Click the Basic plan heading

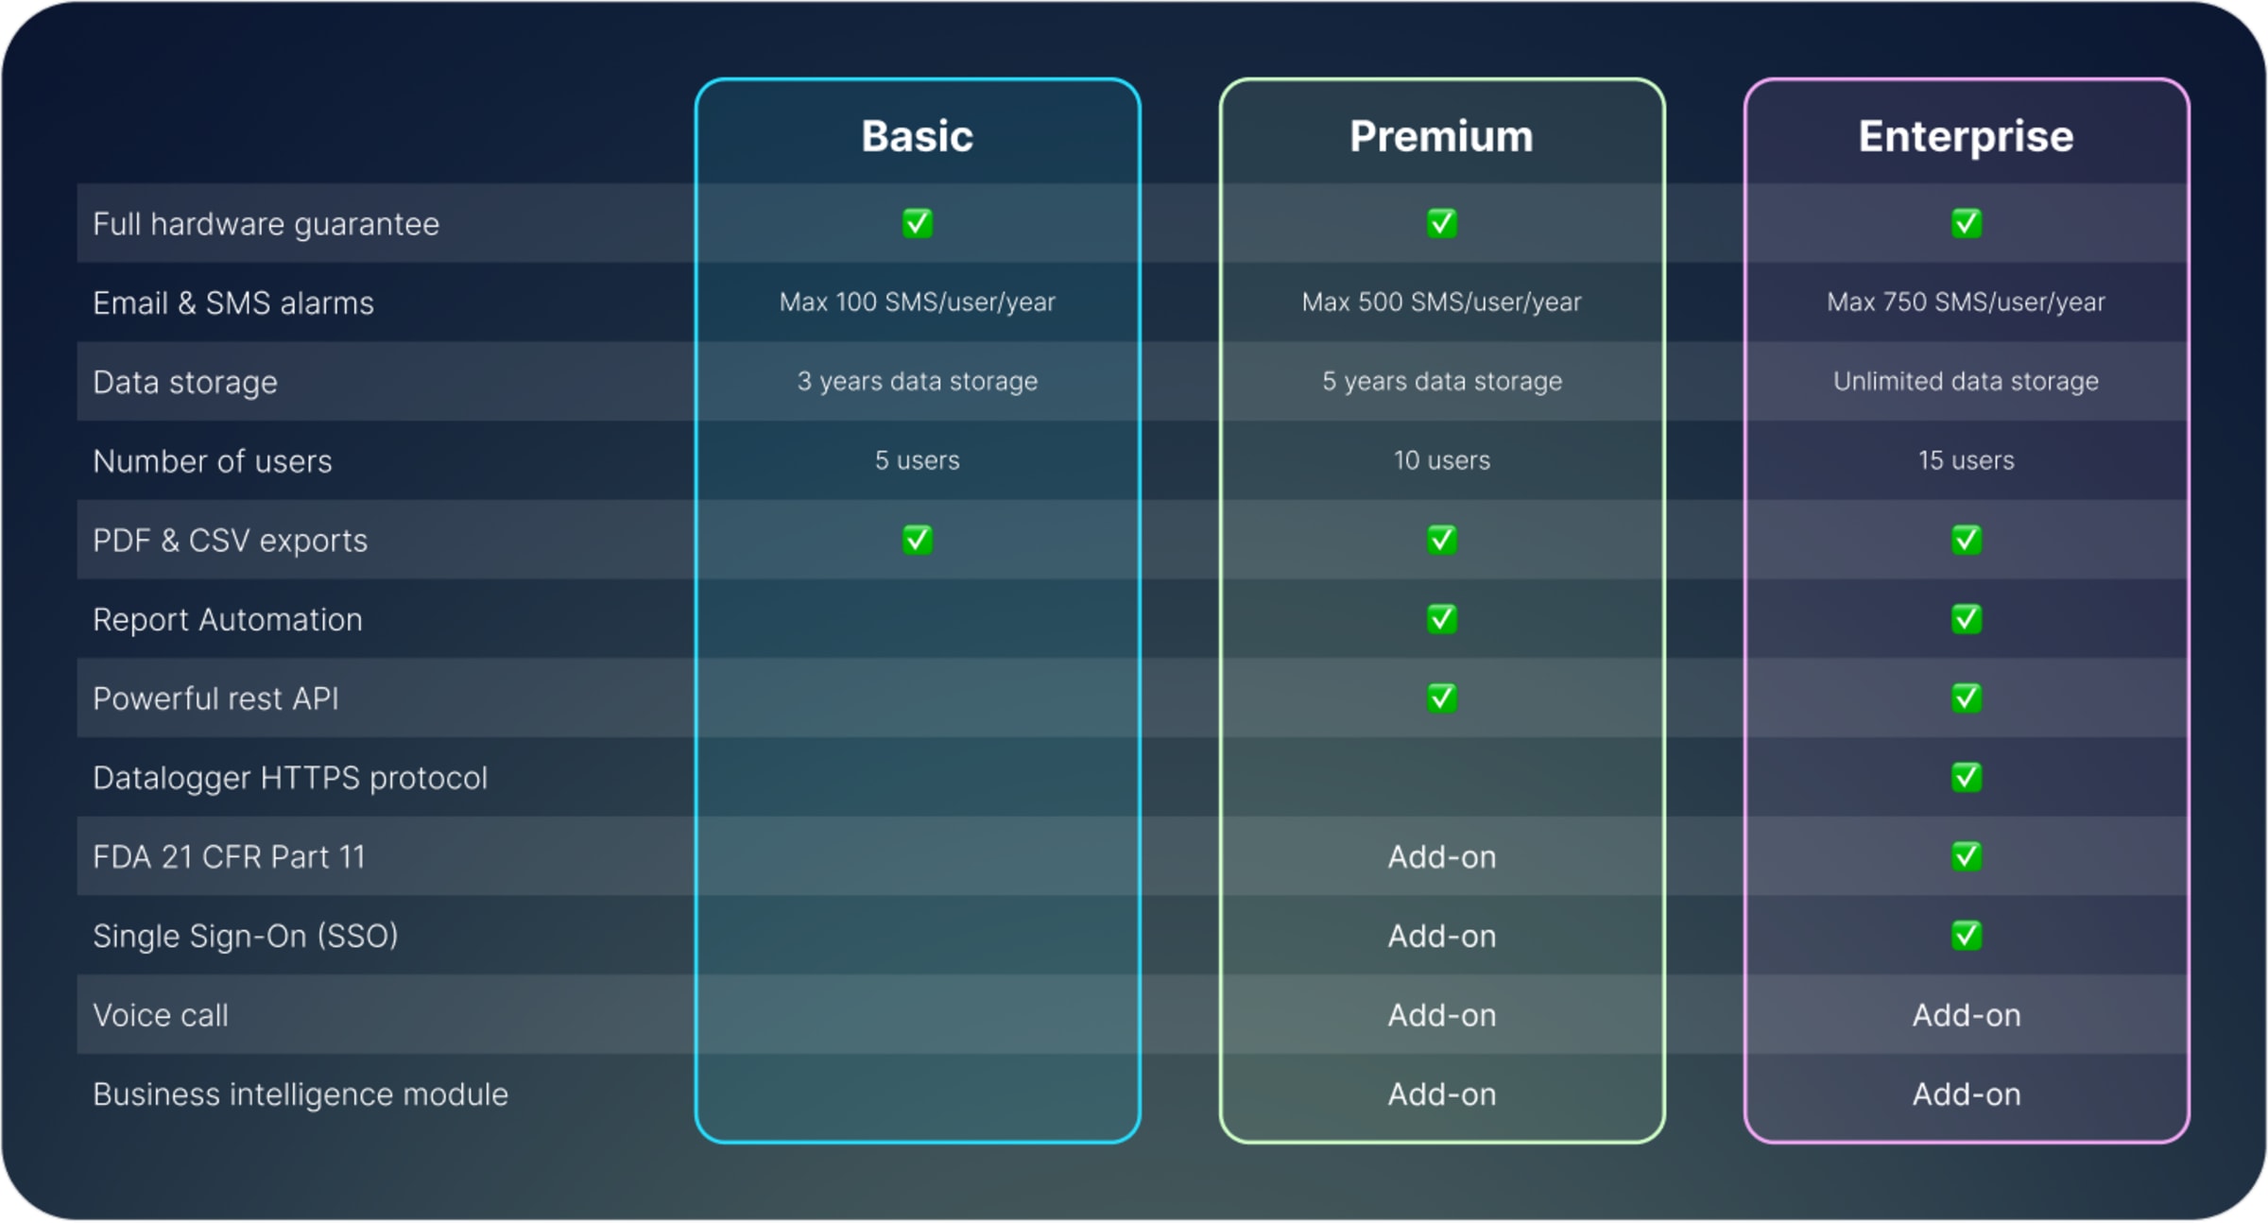917,136
